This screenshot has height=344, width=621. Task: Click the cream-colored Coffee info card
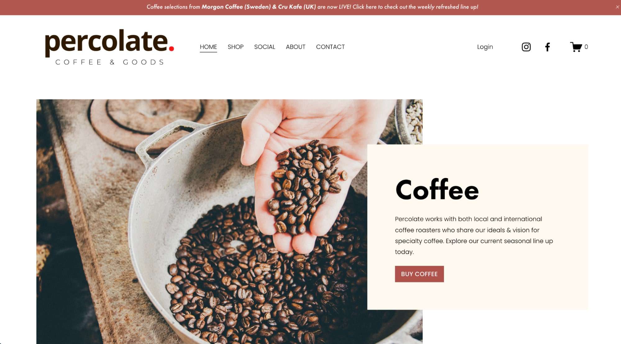pyautogui.click(x=477, y=227)
